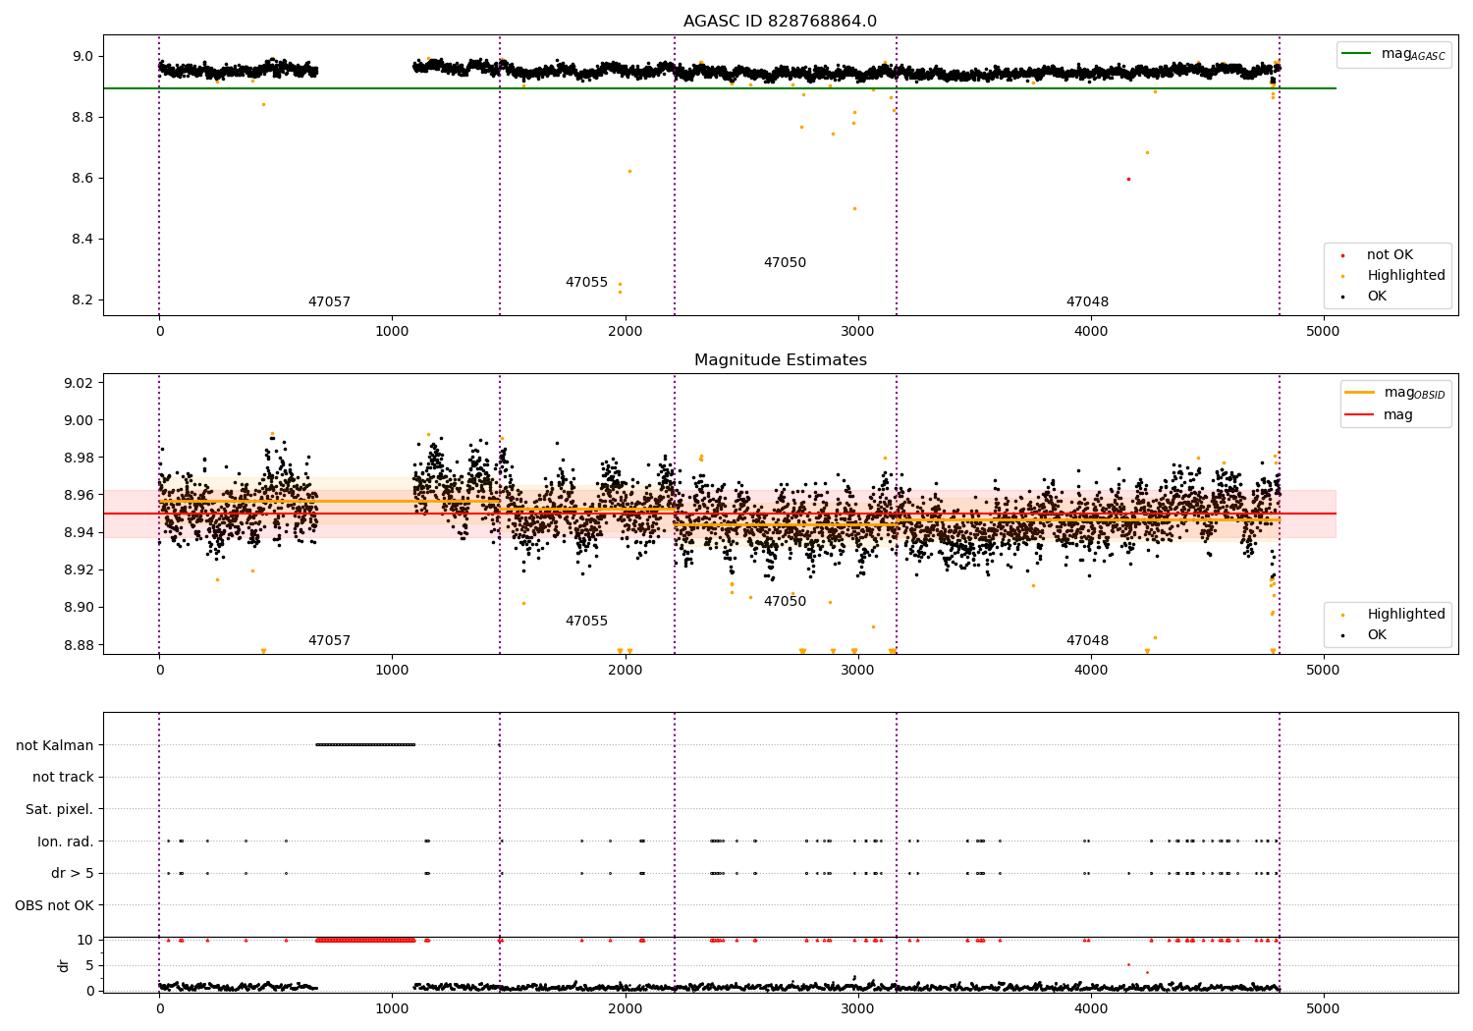Image resolution: width=1473 pixels, height=1031 pixels.
Task: Click the y-axis tick label 8.94
Action: pos(78,532)
